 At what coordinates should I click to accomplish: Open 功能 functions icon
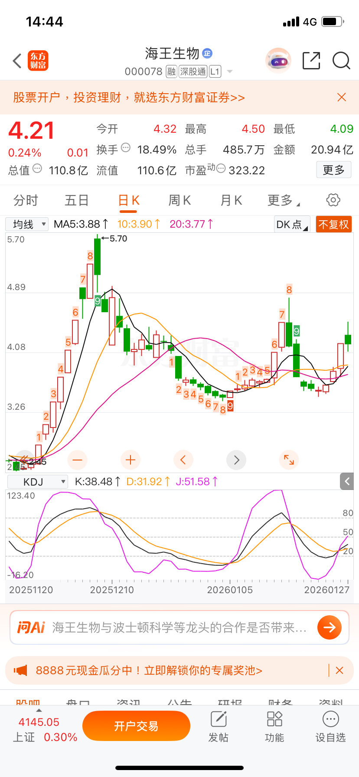pyautogui.click(x=274, y=727)
